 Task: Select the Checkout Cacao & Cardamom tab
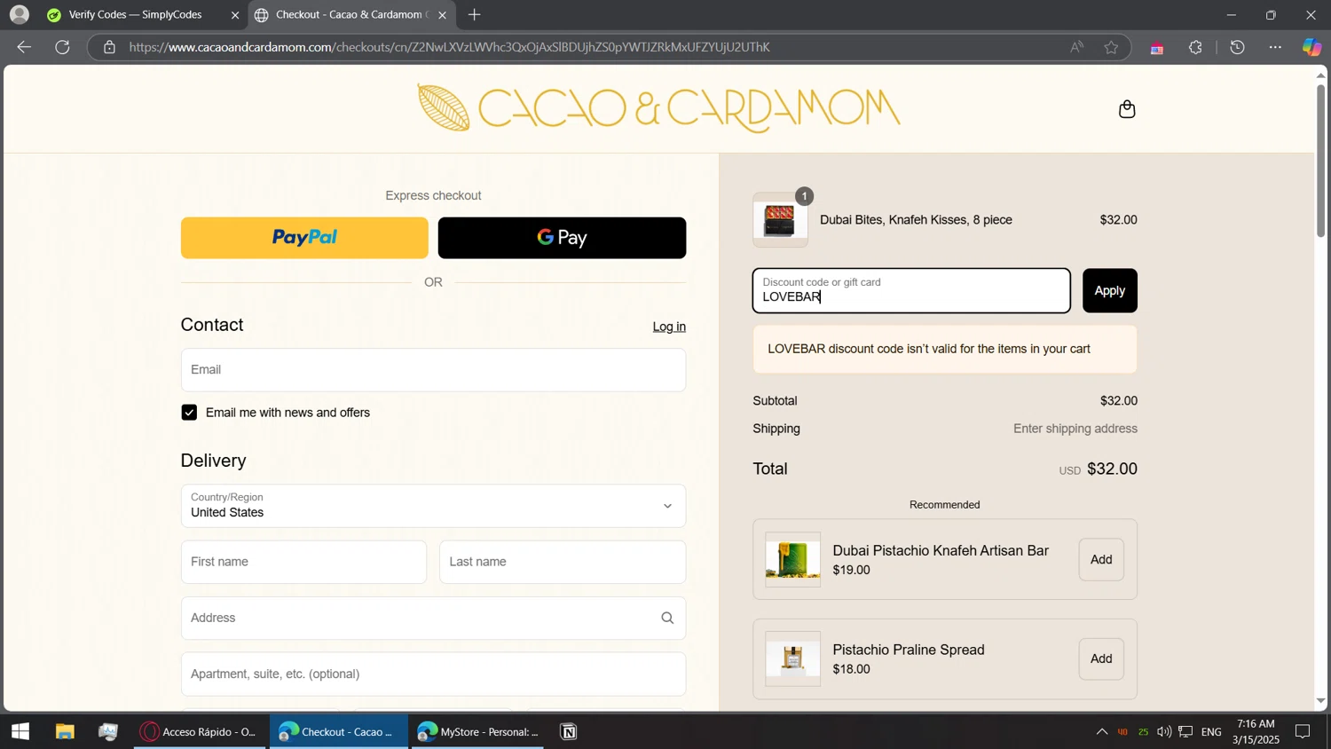click(x=352, y=15)
